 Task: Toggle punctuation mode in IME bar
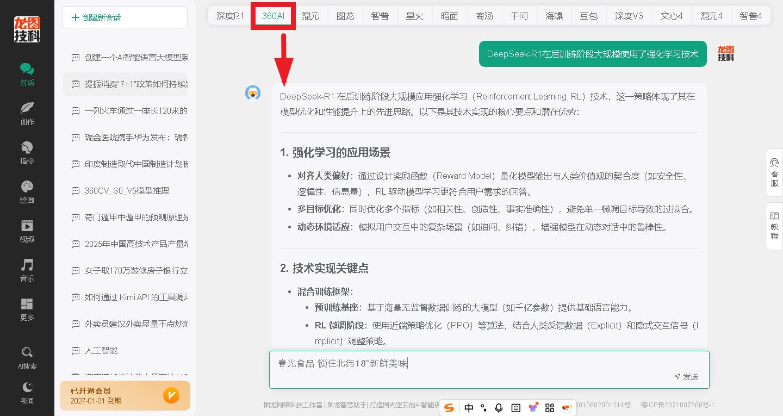click(x=483, y=408)
